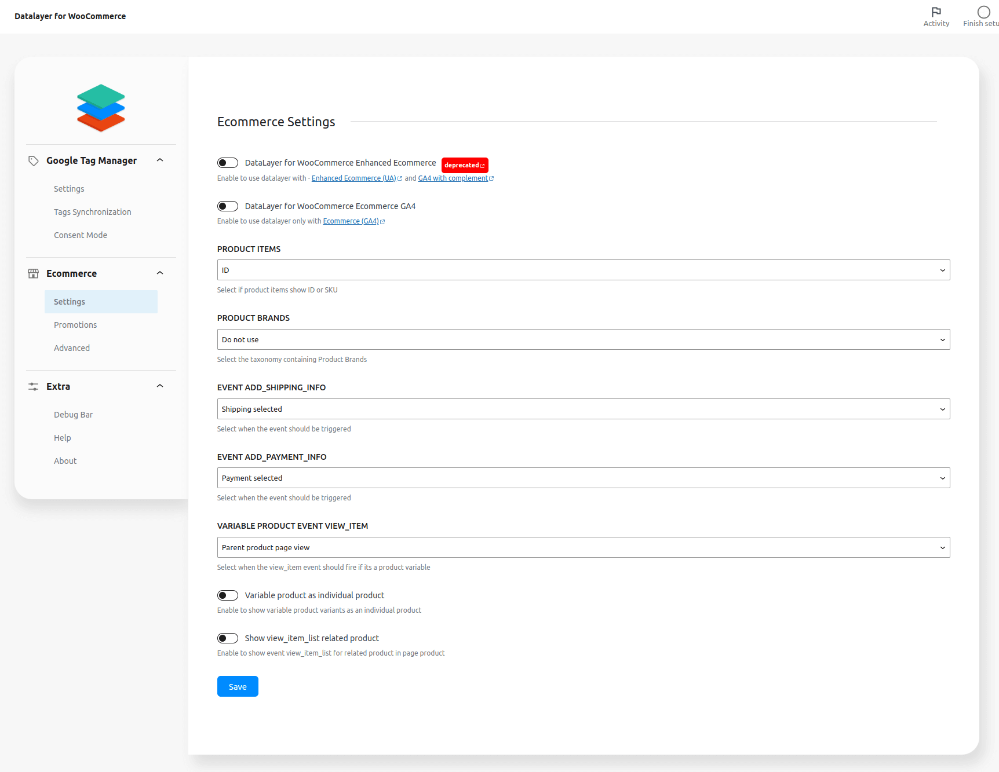Open the Consent Mode page
Image resolution: width=999 pixels, height=772 pixels.
(x=81, y=235)
